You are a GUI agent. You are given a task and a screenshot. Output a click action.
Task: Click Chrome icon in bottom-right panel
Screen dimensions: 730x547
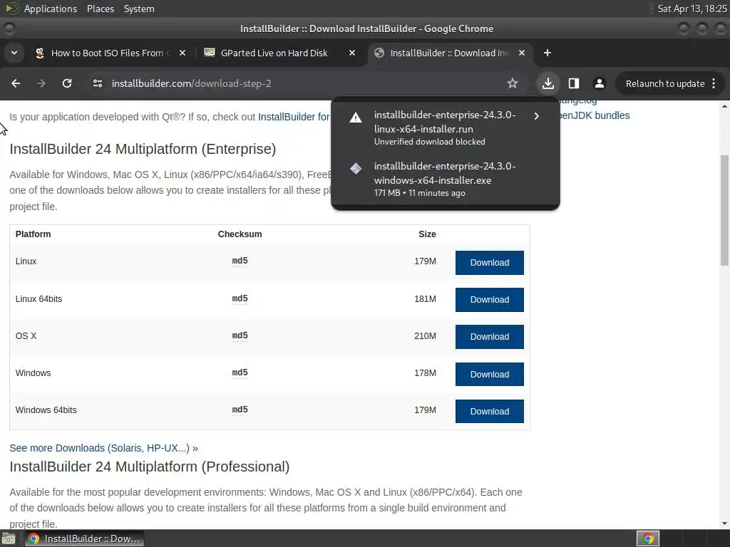click(x=648, y=538)
